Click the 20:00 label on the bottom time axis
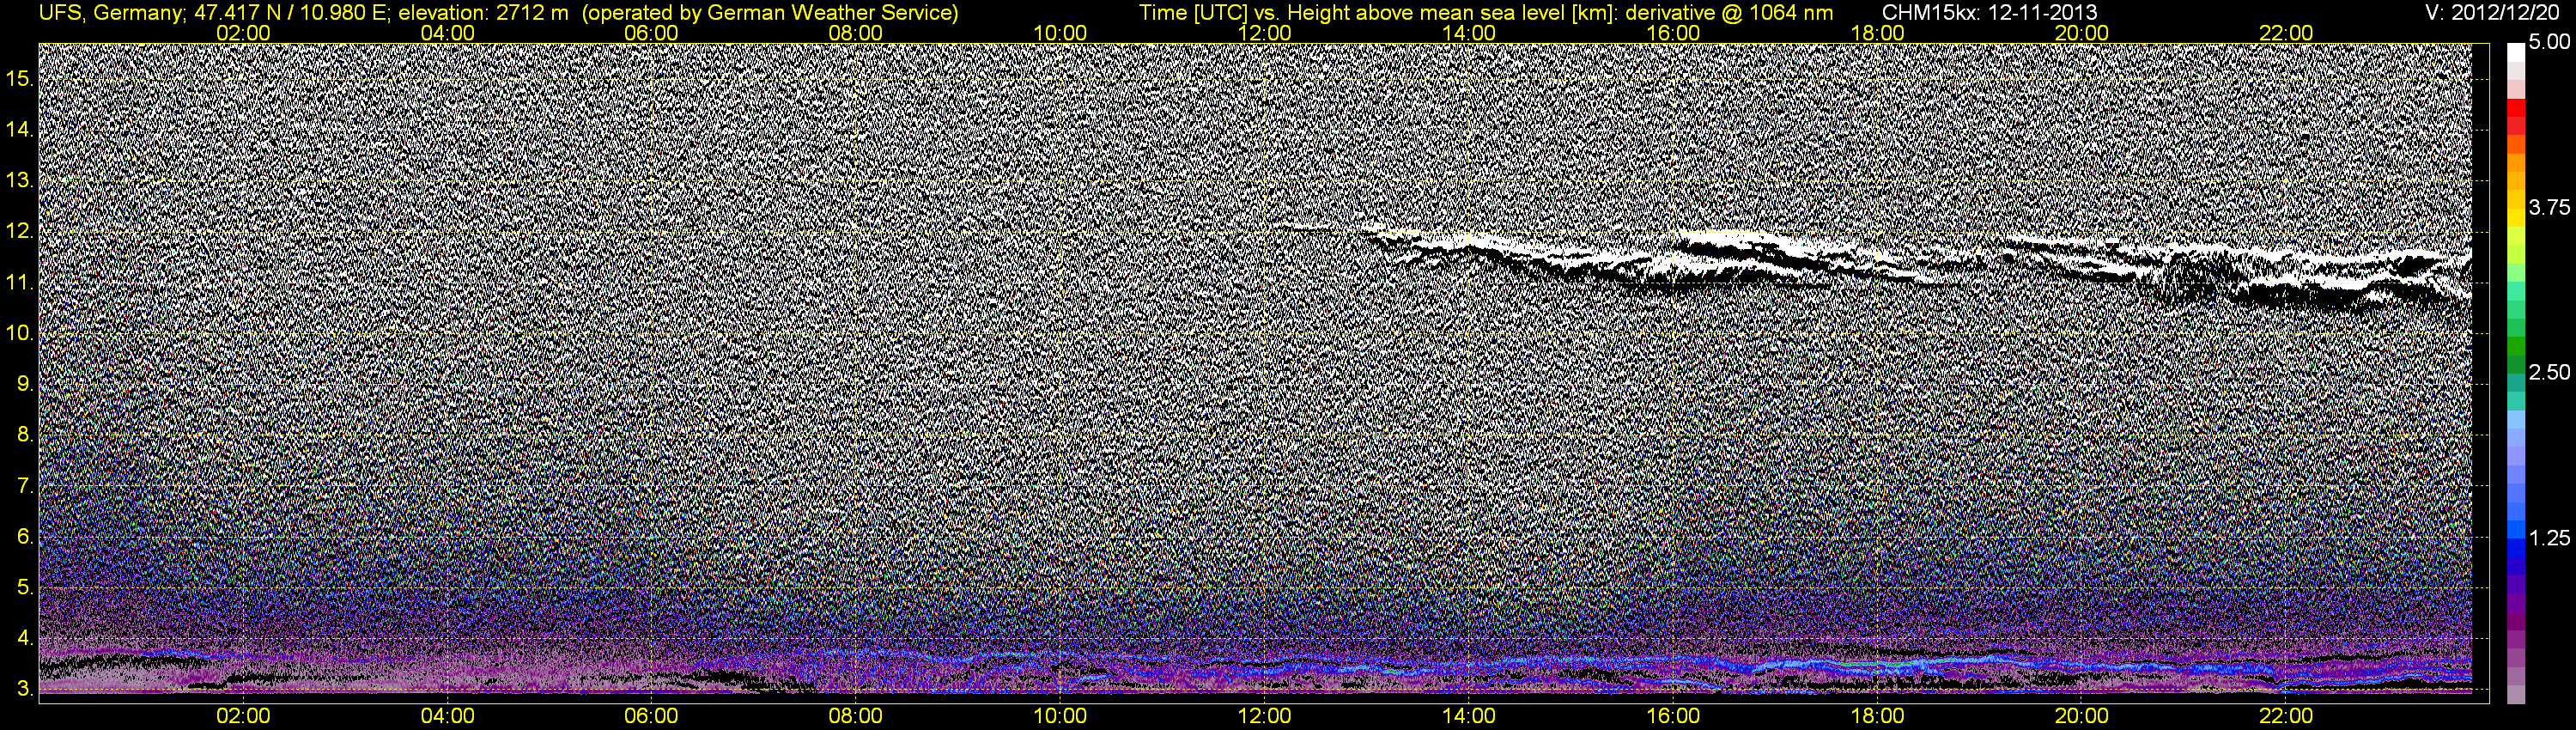Screen dimensions: 2576x730 tap(2082, 716)
